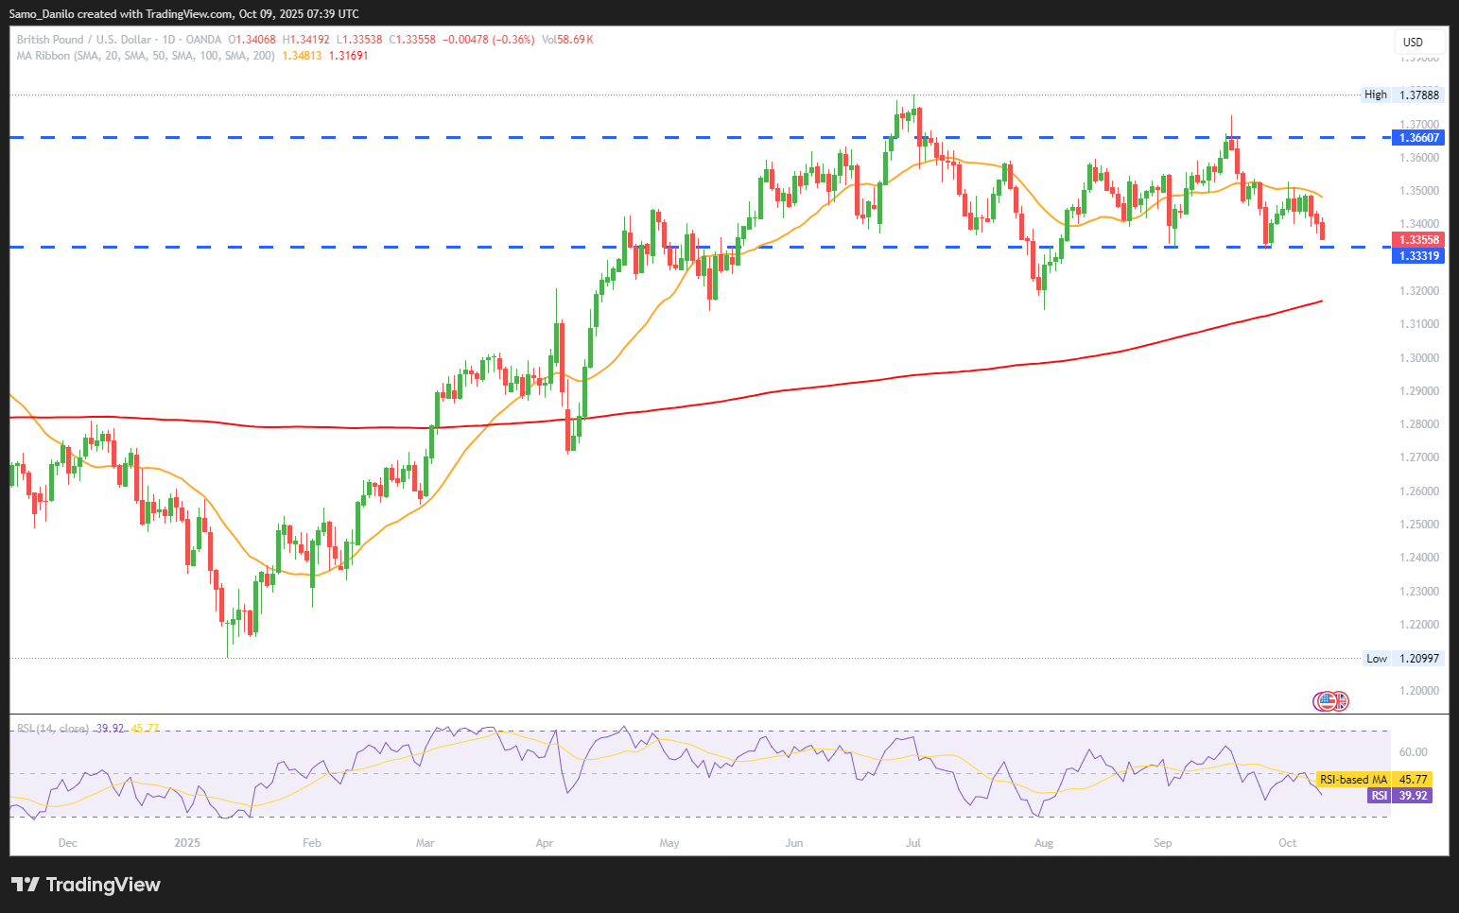Click the blue 1.33319 price level tag
Screen dimensions: 1459x913
click(1418, 256)
